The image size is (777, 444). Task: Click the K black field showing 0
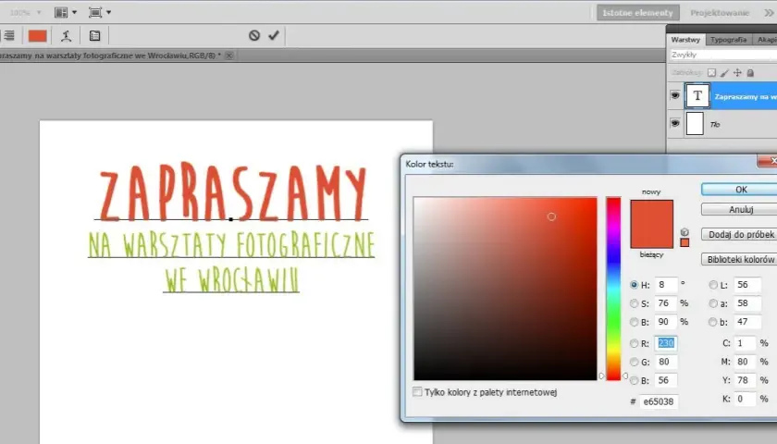click(745, 399)
